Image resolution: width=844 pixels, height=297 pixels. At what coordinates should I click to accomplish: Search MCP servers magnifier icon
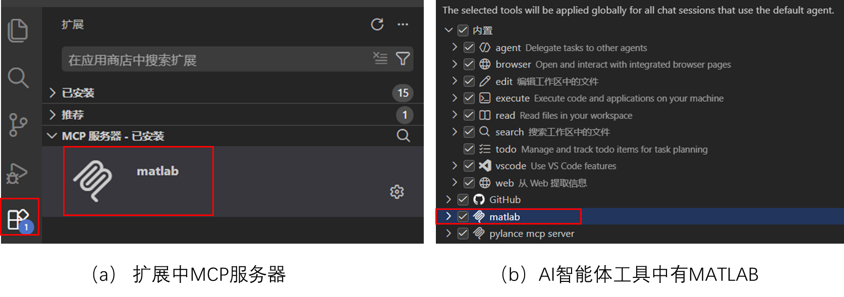pos(403,135)
